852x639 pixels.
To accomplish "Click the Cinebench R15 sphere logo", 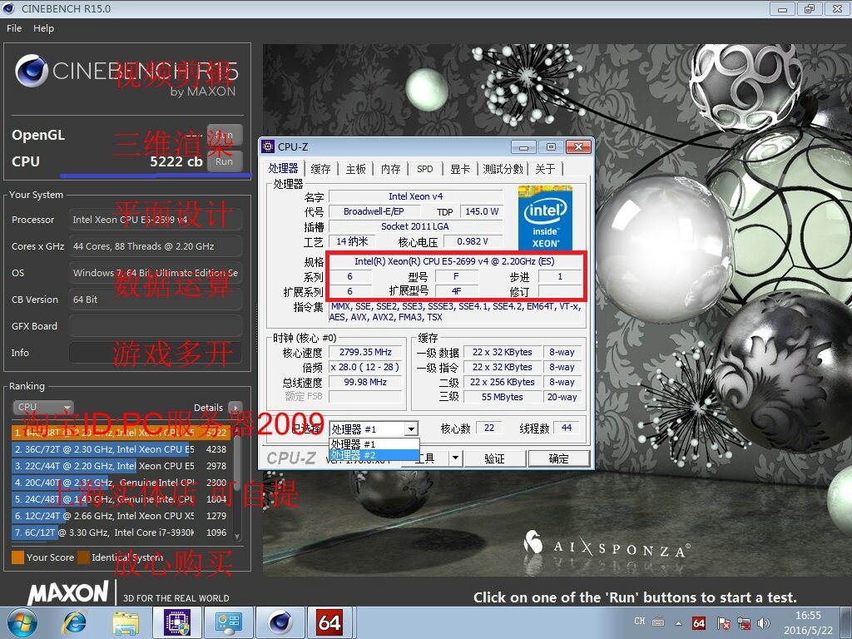I will tap(32, 71).
